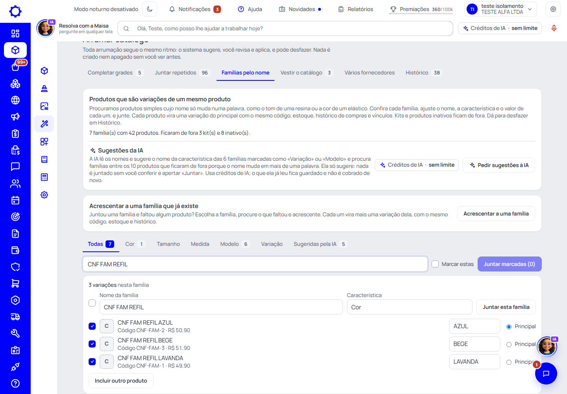This screenshot has height=394, width=567.
Task: Open the shopping cart icon in the sidebar
Action: tap(15, 283)
